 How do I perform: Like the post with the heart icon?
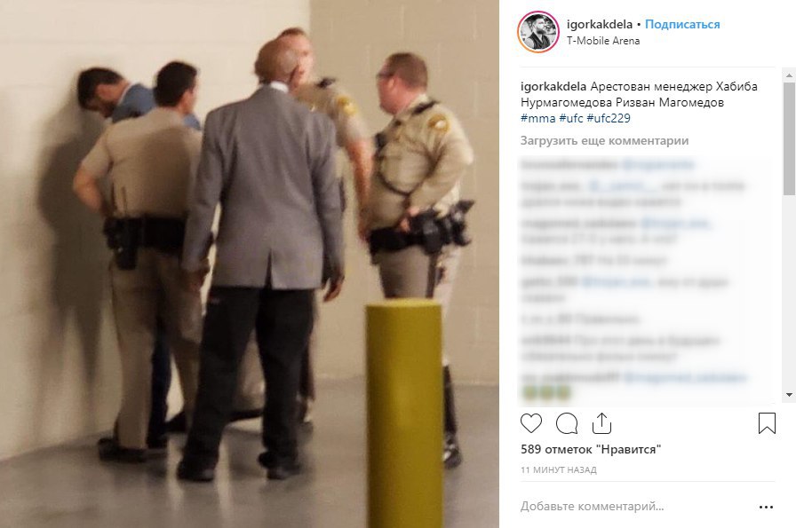pos(531,423)
